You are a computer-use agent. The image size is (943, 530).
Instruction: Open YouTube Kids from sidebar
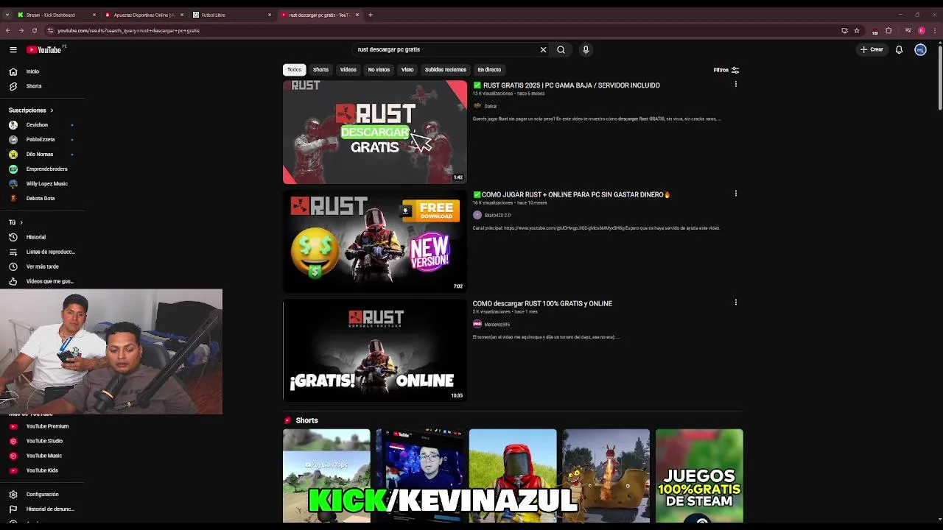[42, 470]
